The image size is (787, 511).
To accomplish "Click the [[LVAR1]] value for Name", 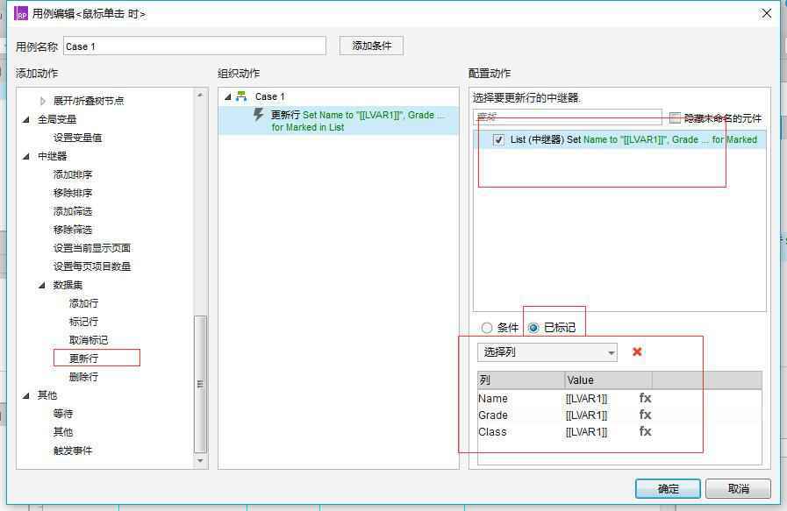I will pyautogui.click(x=586, y=399).
